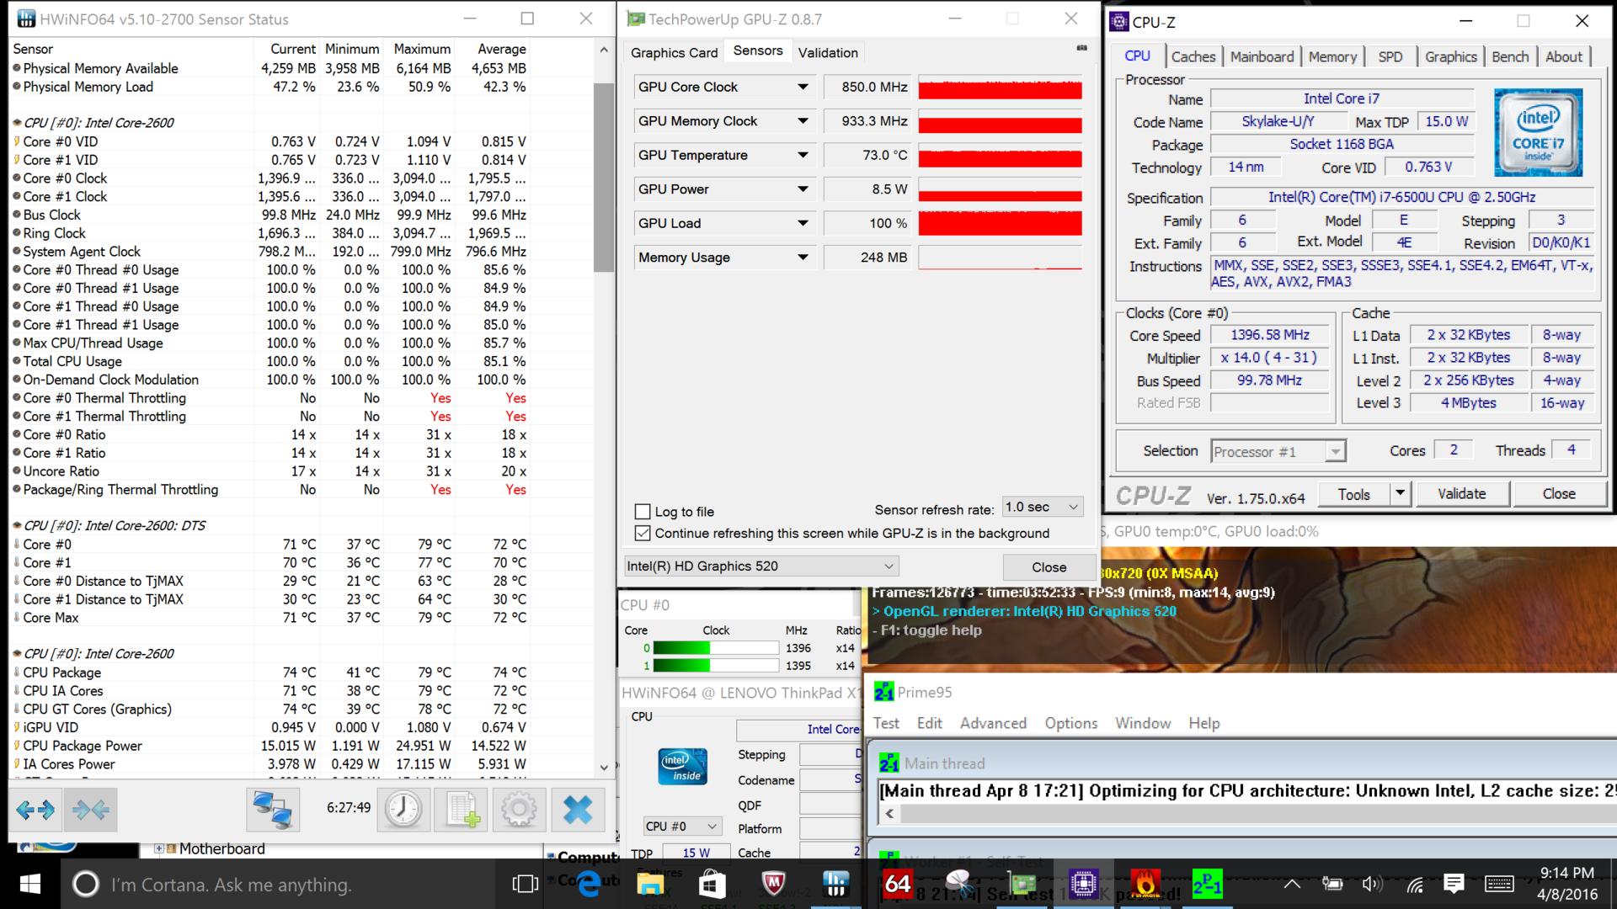
Task: Click Prime95 green taskbar icon
Action: point(1207,884)
